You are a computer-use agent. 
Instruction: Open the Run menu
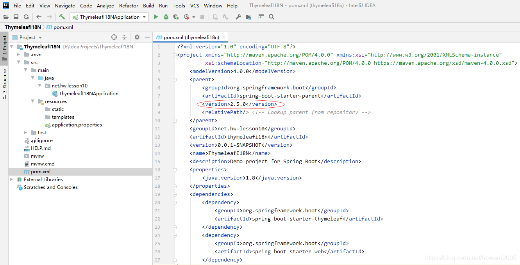(163, 5)
